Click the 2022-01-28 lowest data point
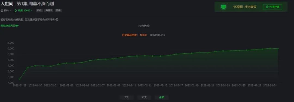 click(x=20, y=79)
